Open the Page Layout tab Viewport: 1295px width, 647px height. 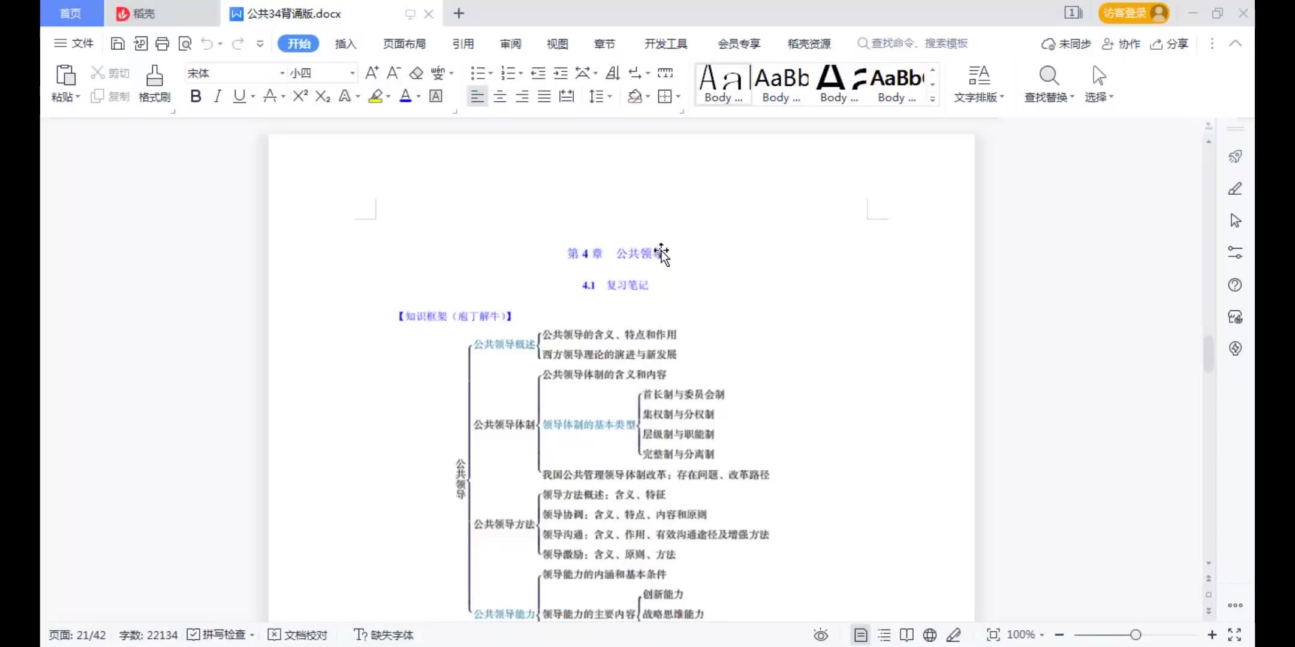click(405, 44)
